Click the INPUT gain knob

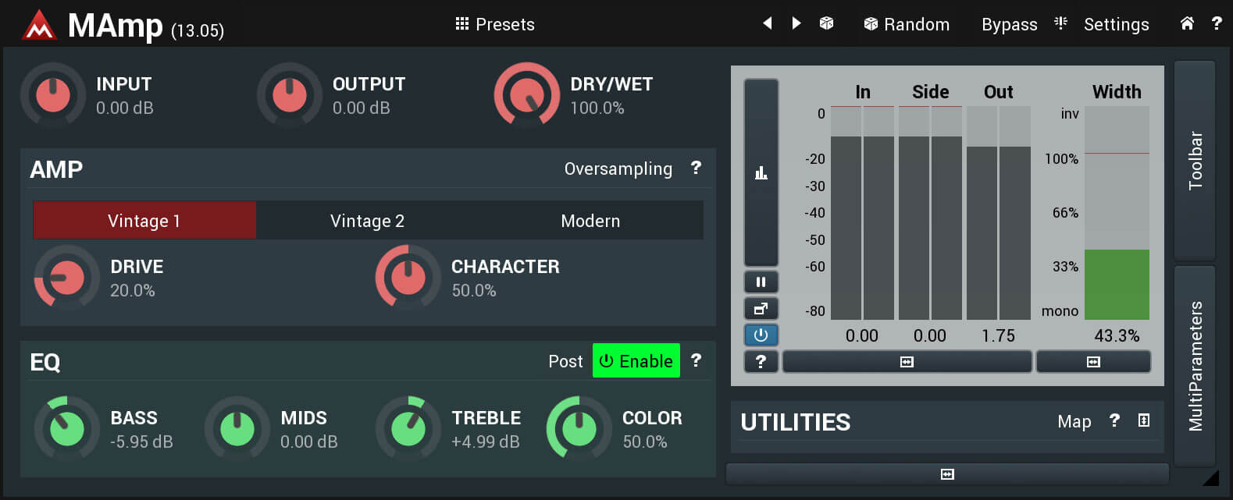tap(53, 95)
